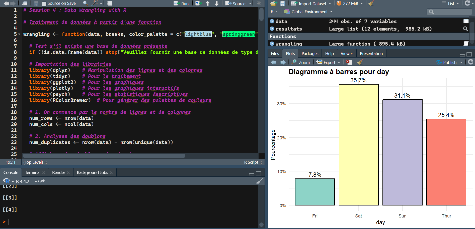Click the re-run previous code region icon
475x229 pixels.
198,3
